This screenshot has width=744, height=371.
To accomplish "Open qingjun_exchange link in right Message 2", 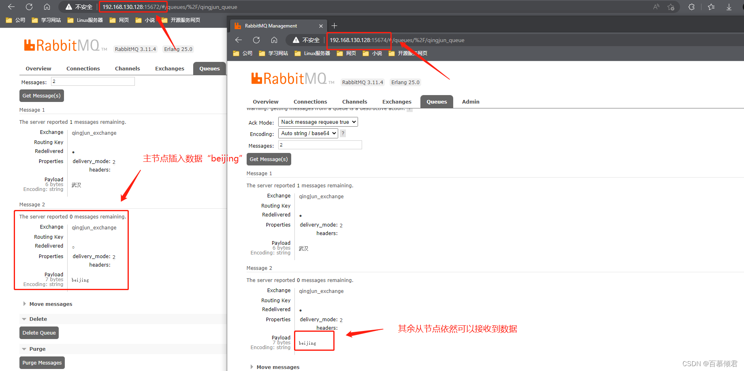I will coord(321,291).
